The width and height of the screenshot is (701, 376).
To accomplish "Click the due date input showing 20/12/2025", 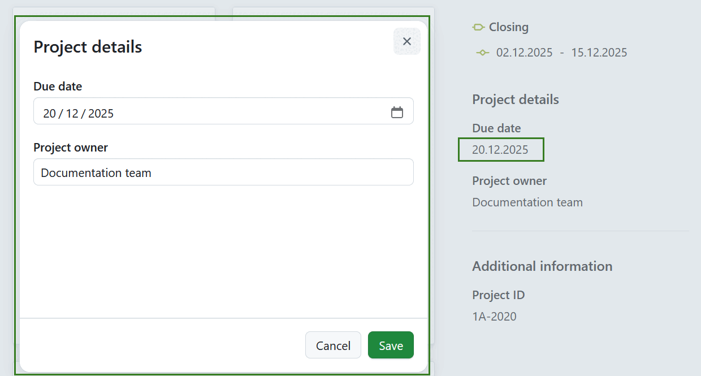I will (x=170, y=111).
